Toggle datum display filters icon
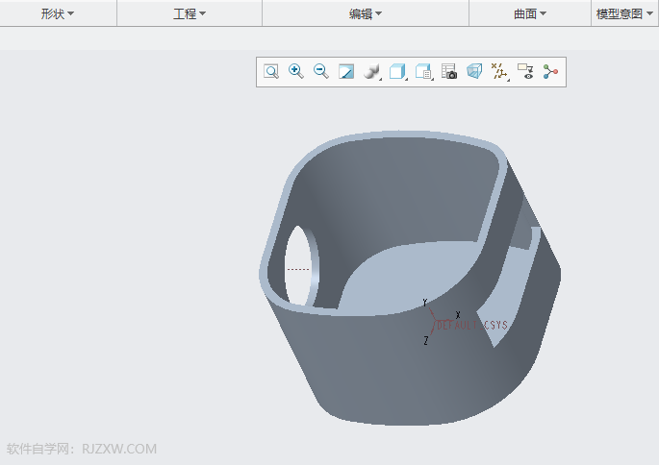The width and height of the screenshot is (659, 465). [499, 72]
